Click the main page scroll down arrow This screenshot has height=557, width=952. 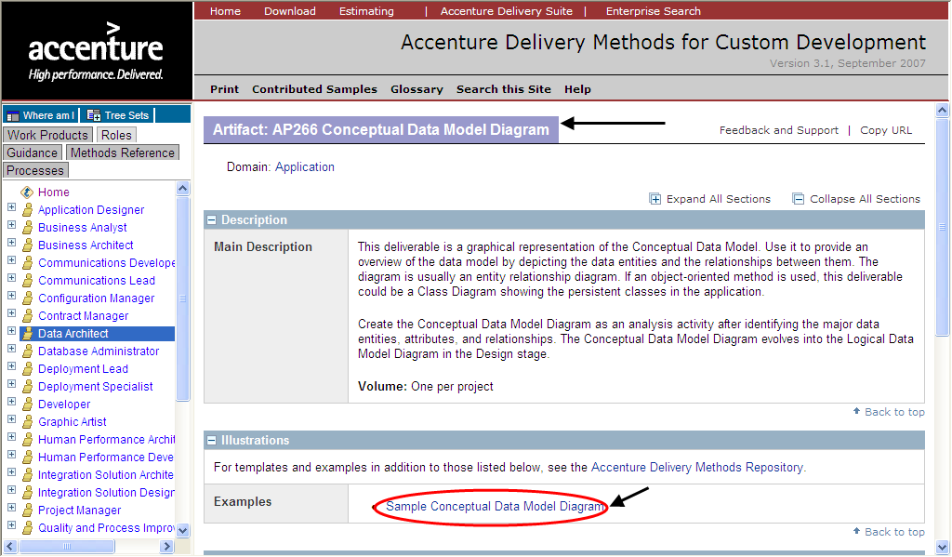pos(943,546)
